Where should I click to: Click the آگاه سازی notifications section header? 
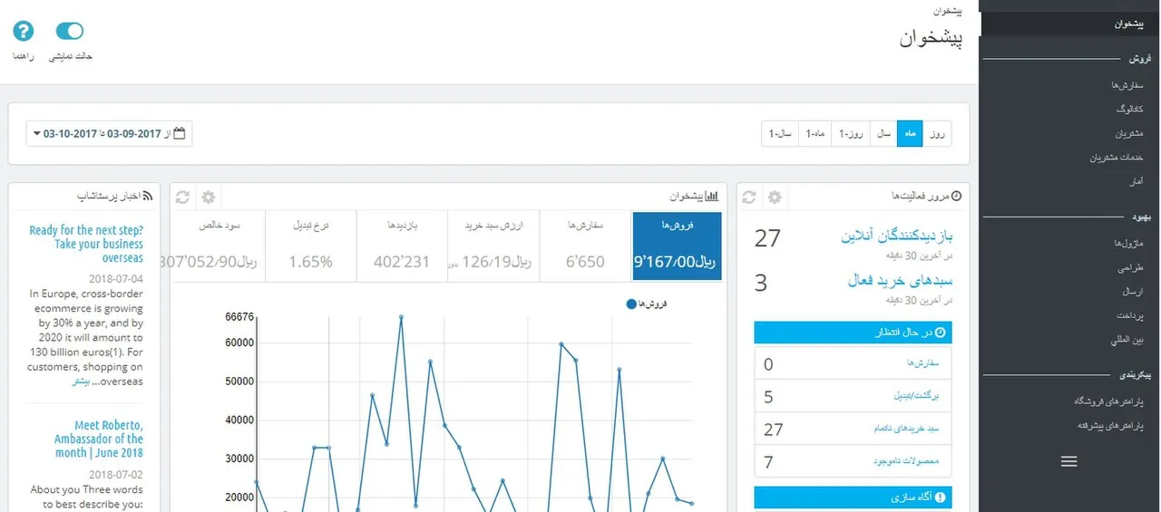(853, 498)
